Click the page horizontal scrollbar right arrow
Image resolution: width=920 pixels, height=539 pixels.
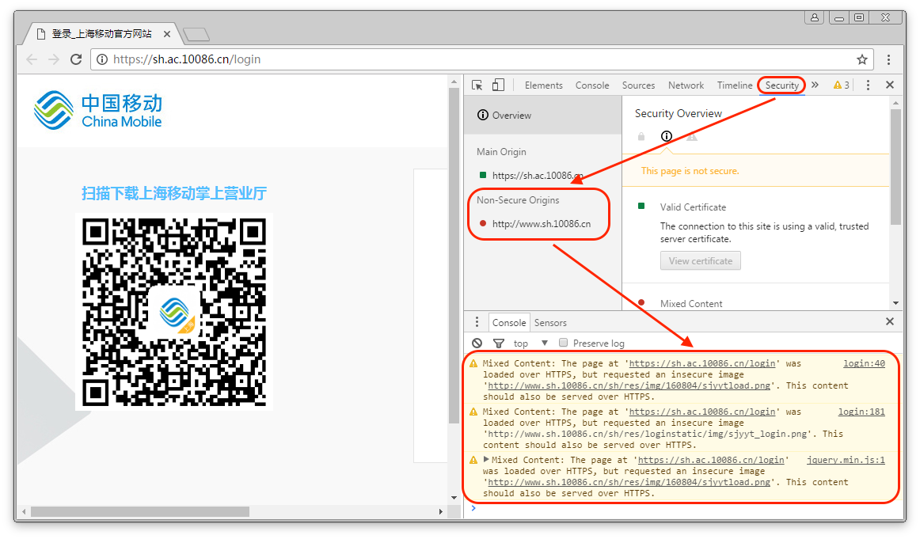coord(441,511)
